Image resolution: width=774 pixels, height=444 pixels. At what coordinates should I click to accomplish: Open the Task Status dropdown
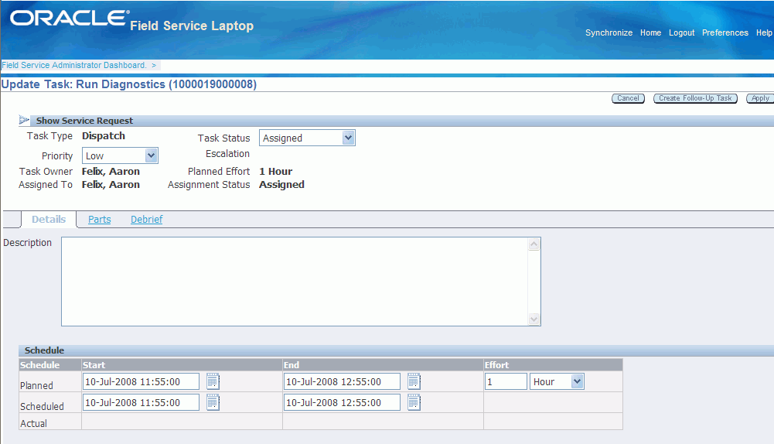coord(307,138)
